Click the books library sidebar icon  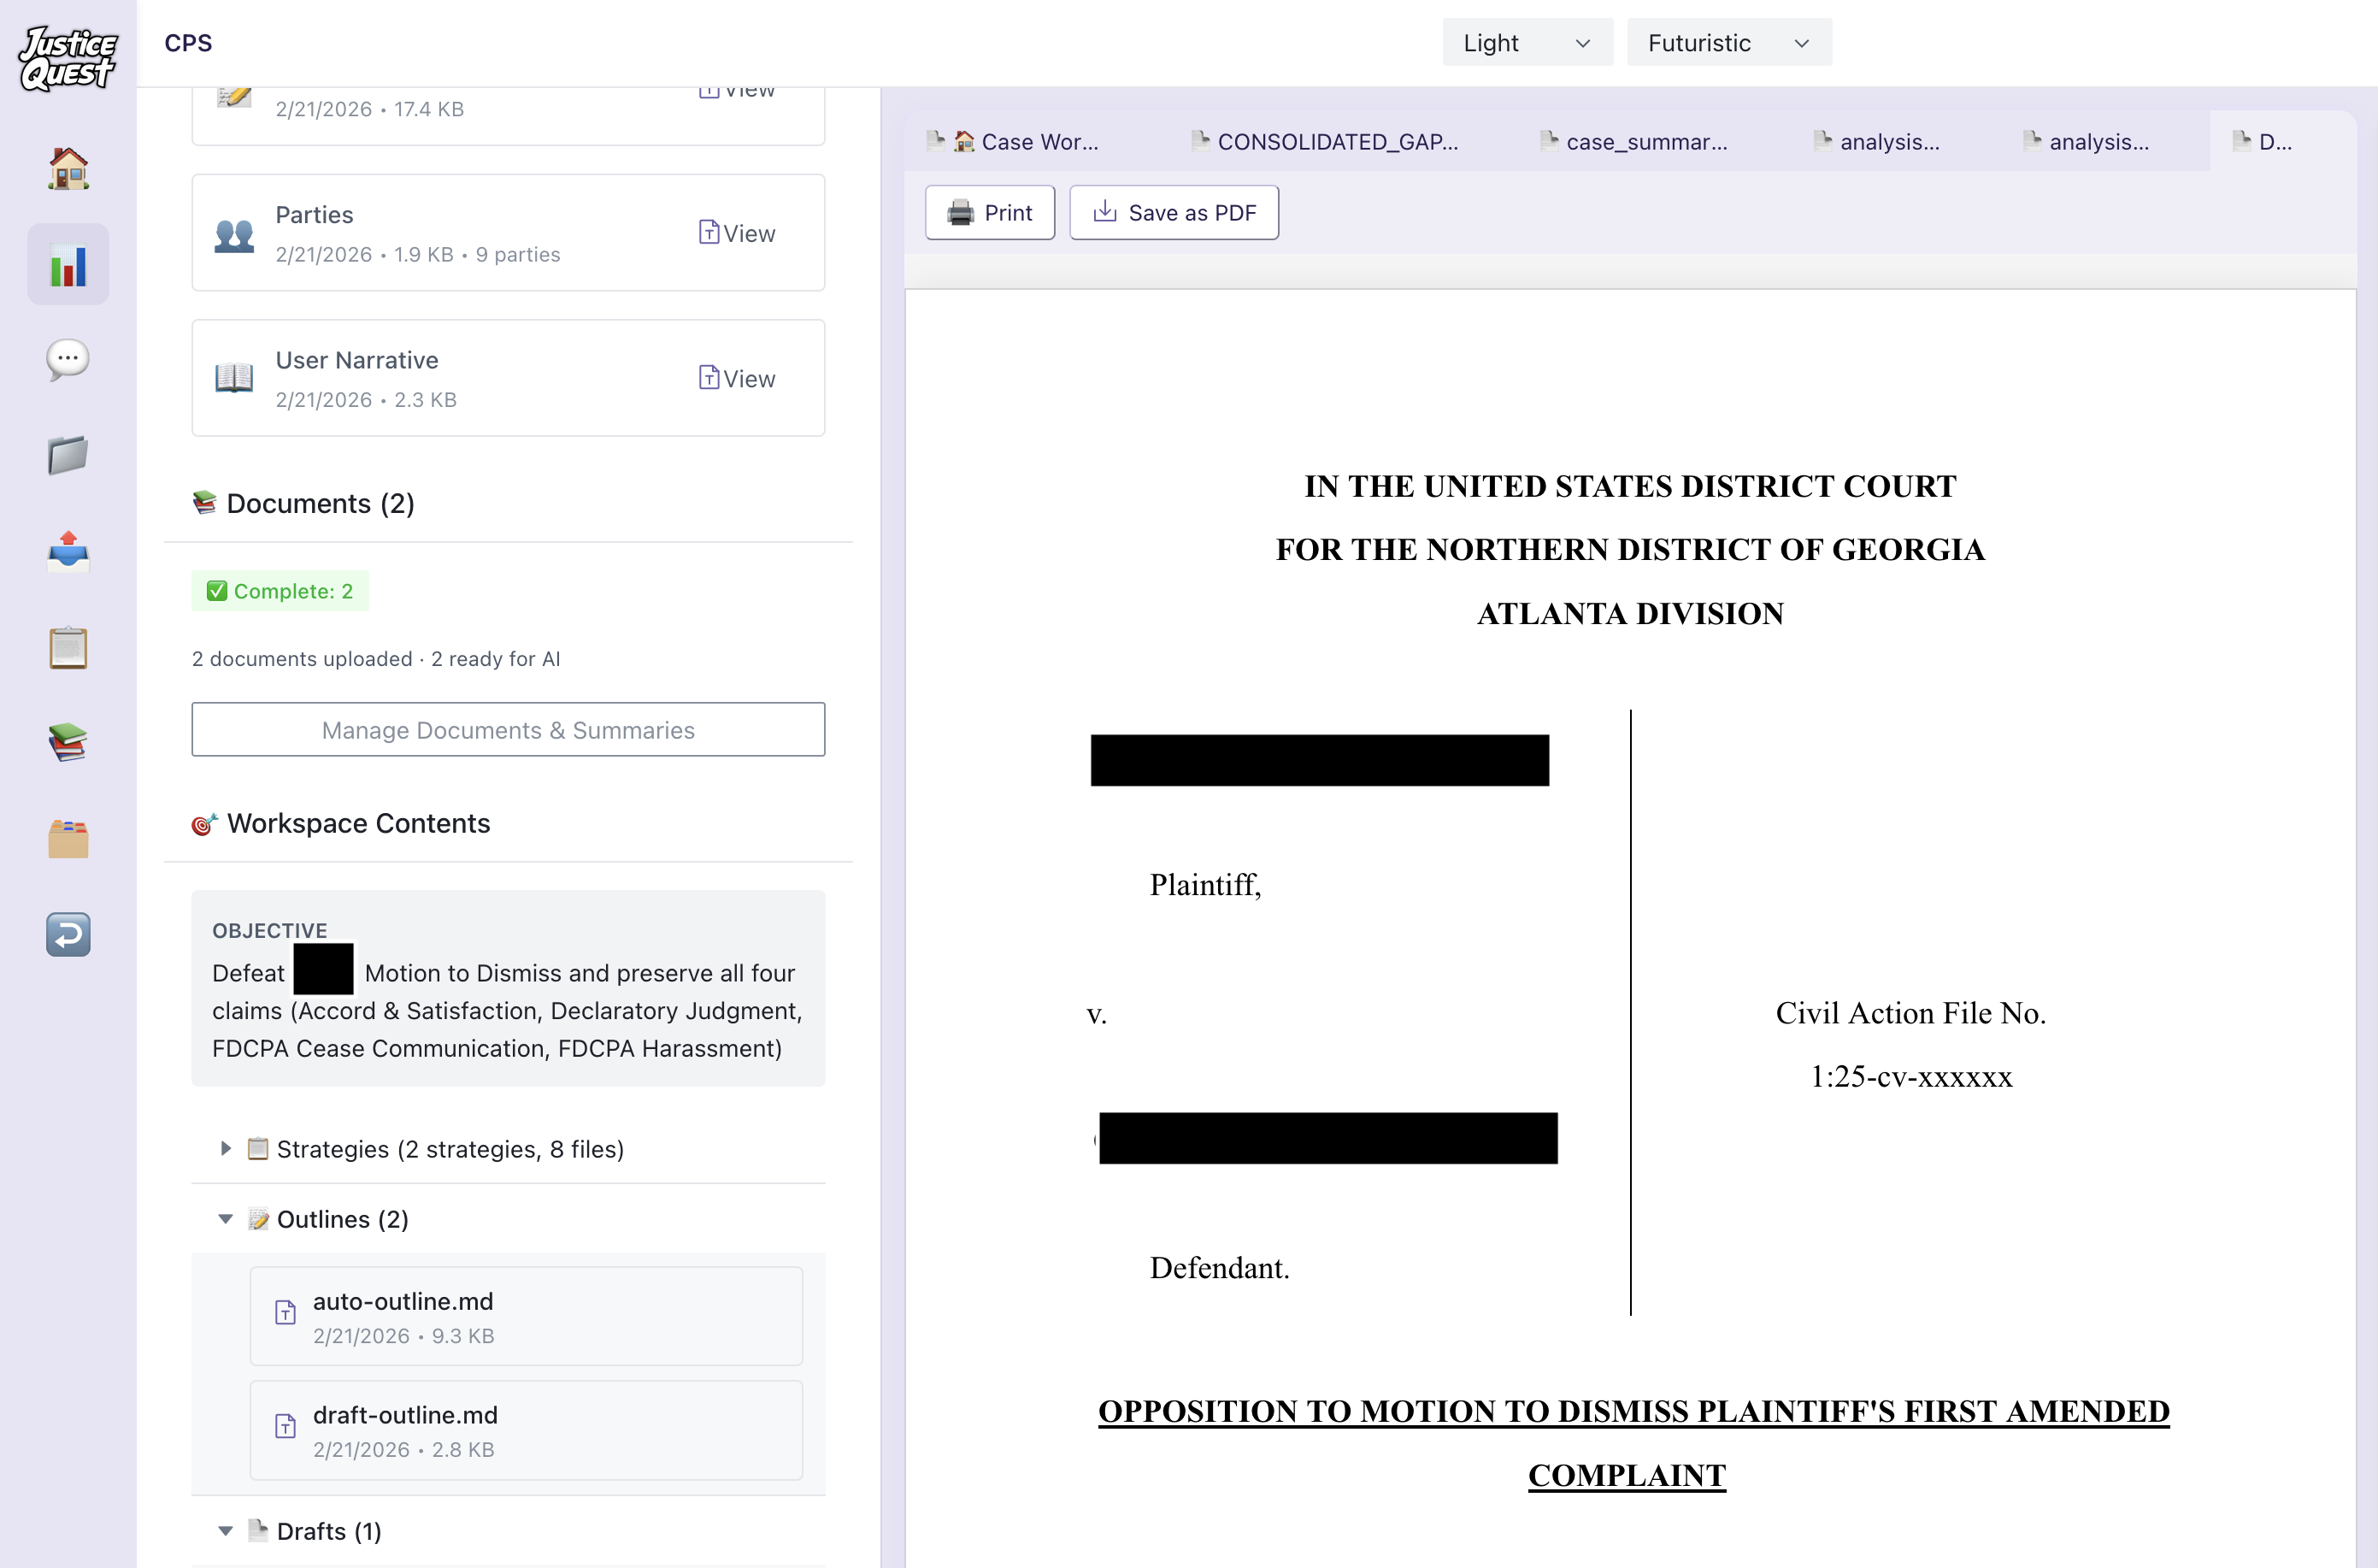click(x=67, y=742)
